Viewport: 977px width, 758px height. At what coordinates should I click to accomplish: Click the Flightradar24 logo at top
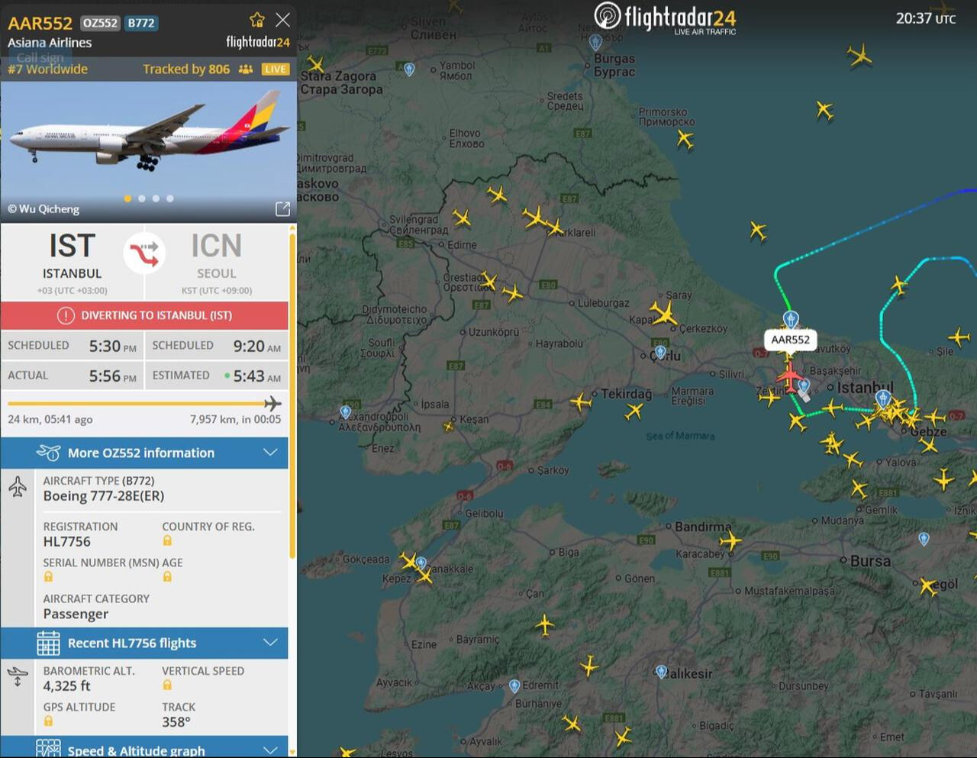tap(665, 18)
